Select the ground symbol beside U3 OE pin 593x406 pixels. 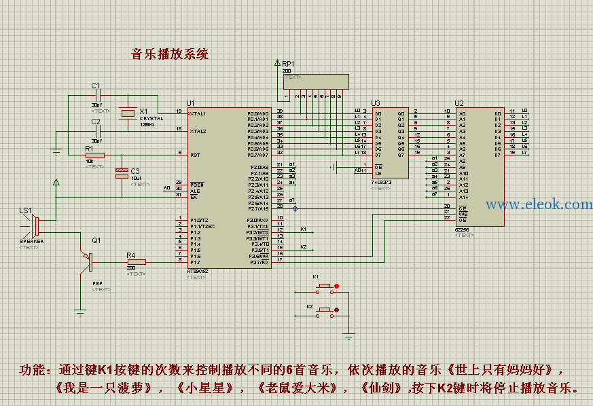click(x=334, y=167)
